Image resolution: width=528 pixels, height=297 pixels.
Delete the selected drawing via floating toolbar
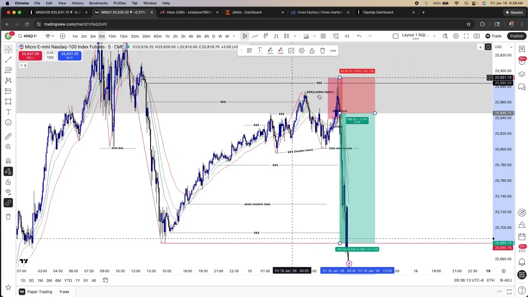point(323,51)
